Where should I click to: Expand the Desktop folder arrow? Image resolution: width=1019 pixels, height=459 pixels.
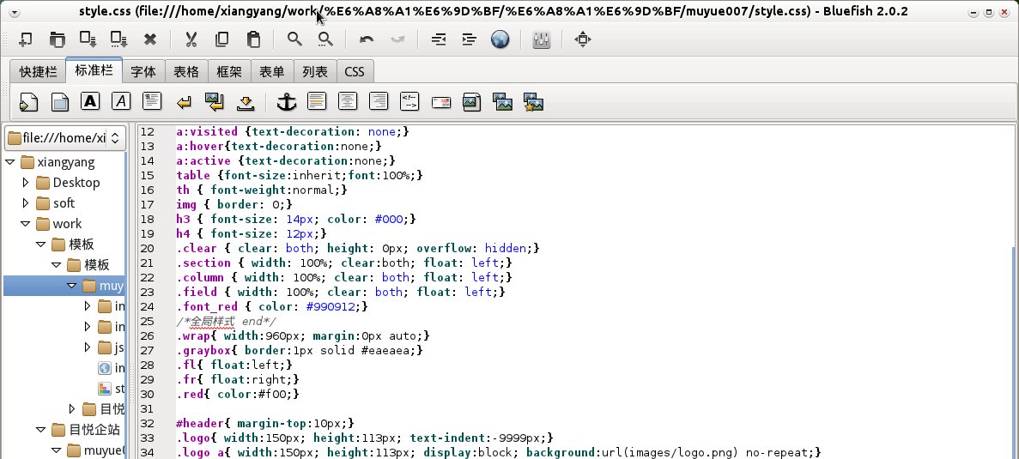point(26,183)
